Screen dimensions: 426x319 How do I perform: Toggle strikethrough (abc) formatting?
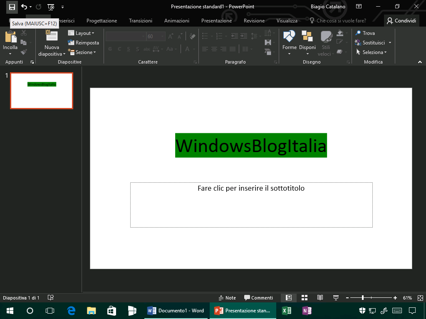(x=147, y=49)
